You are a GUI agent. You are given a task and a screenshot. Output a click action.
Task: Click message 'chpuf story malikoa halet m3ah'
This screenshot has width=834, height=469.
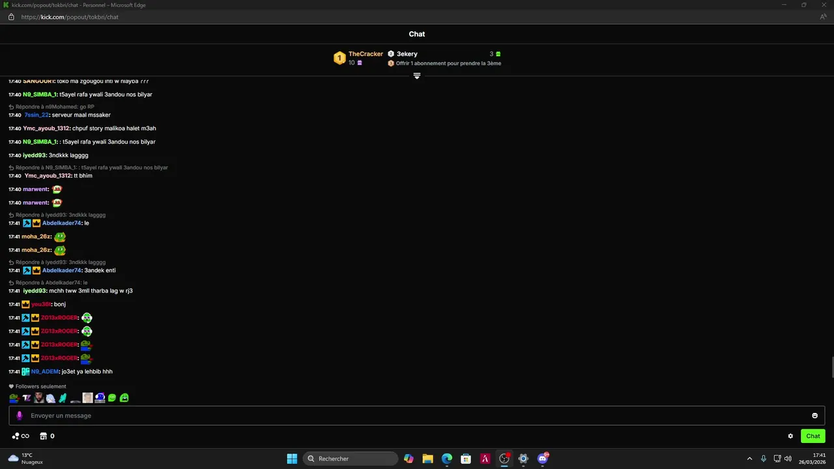114,128
